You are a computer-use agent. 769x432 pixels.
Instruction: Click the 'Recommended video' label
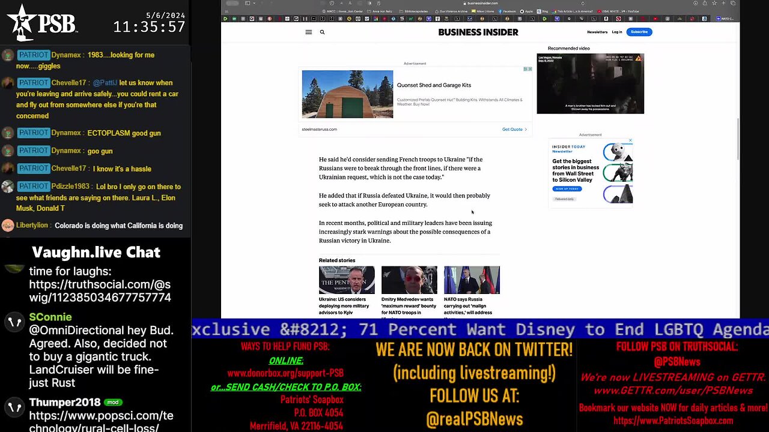[568, 48]
